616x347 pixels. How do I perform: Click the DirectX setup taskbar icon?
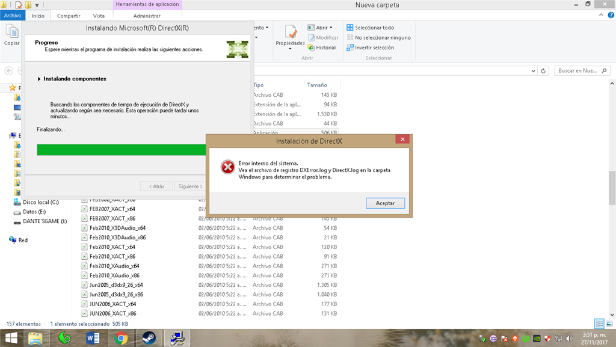click(x=177, y=338)
